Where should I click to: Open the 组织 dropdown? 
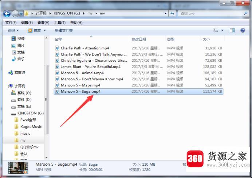tap(13, 30)
